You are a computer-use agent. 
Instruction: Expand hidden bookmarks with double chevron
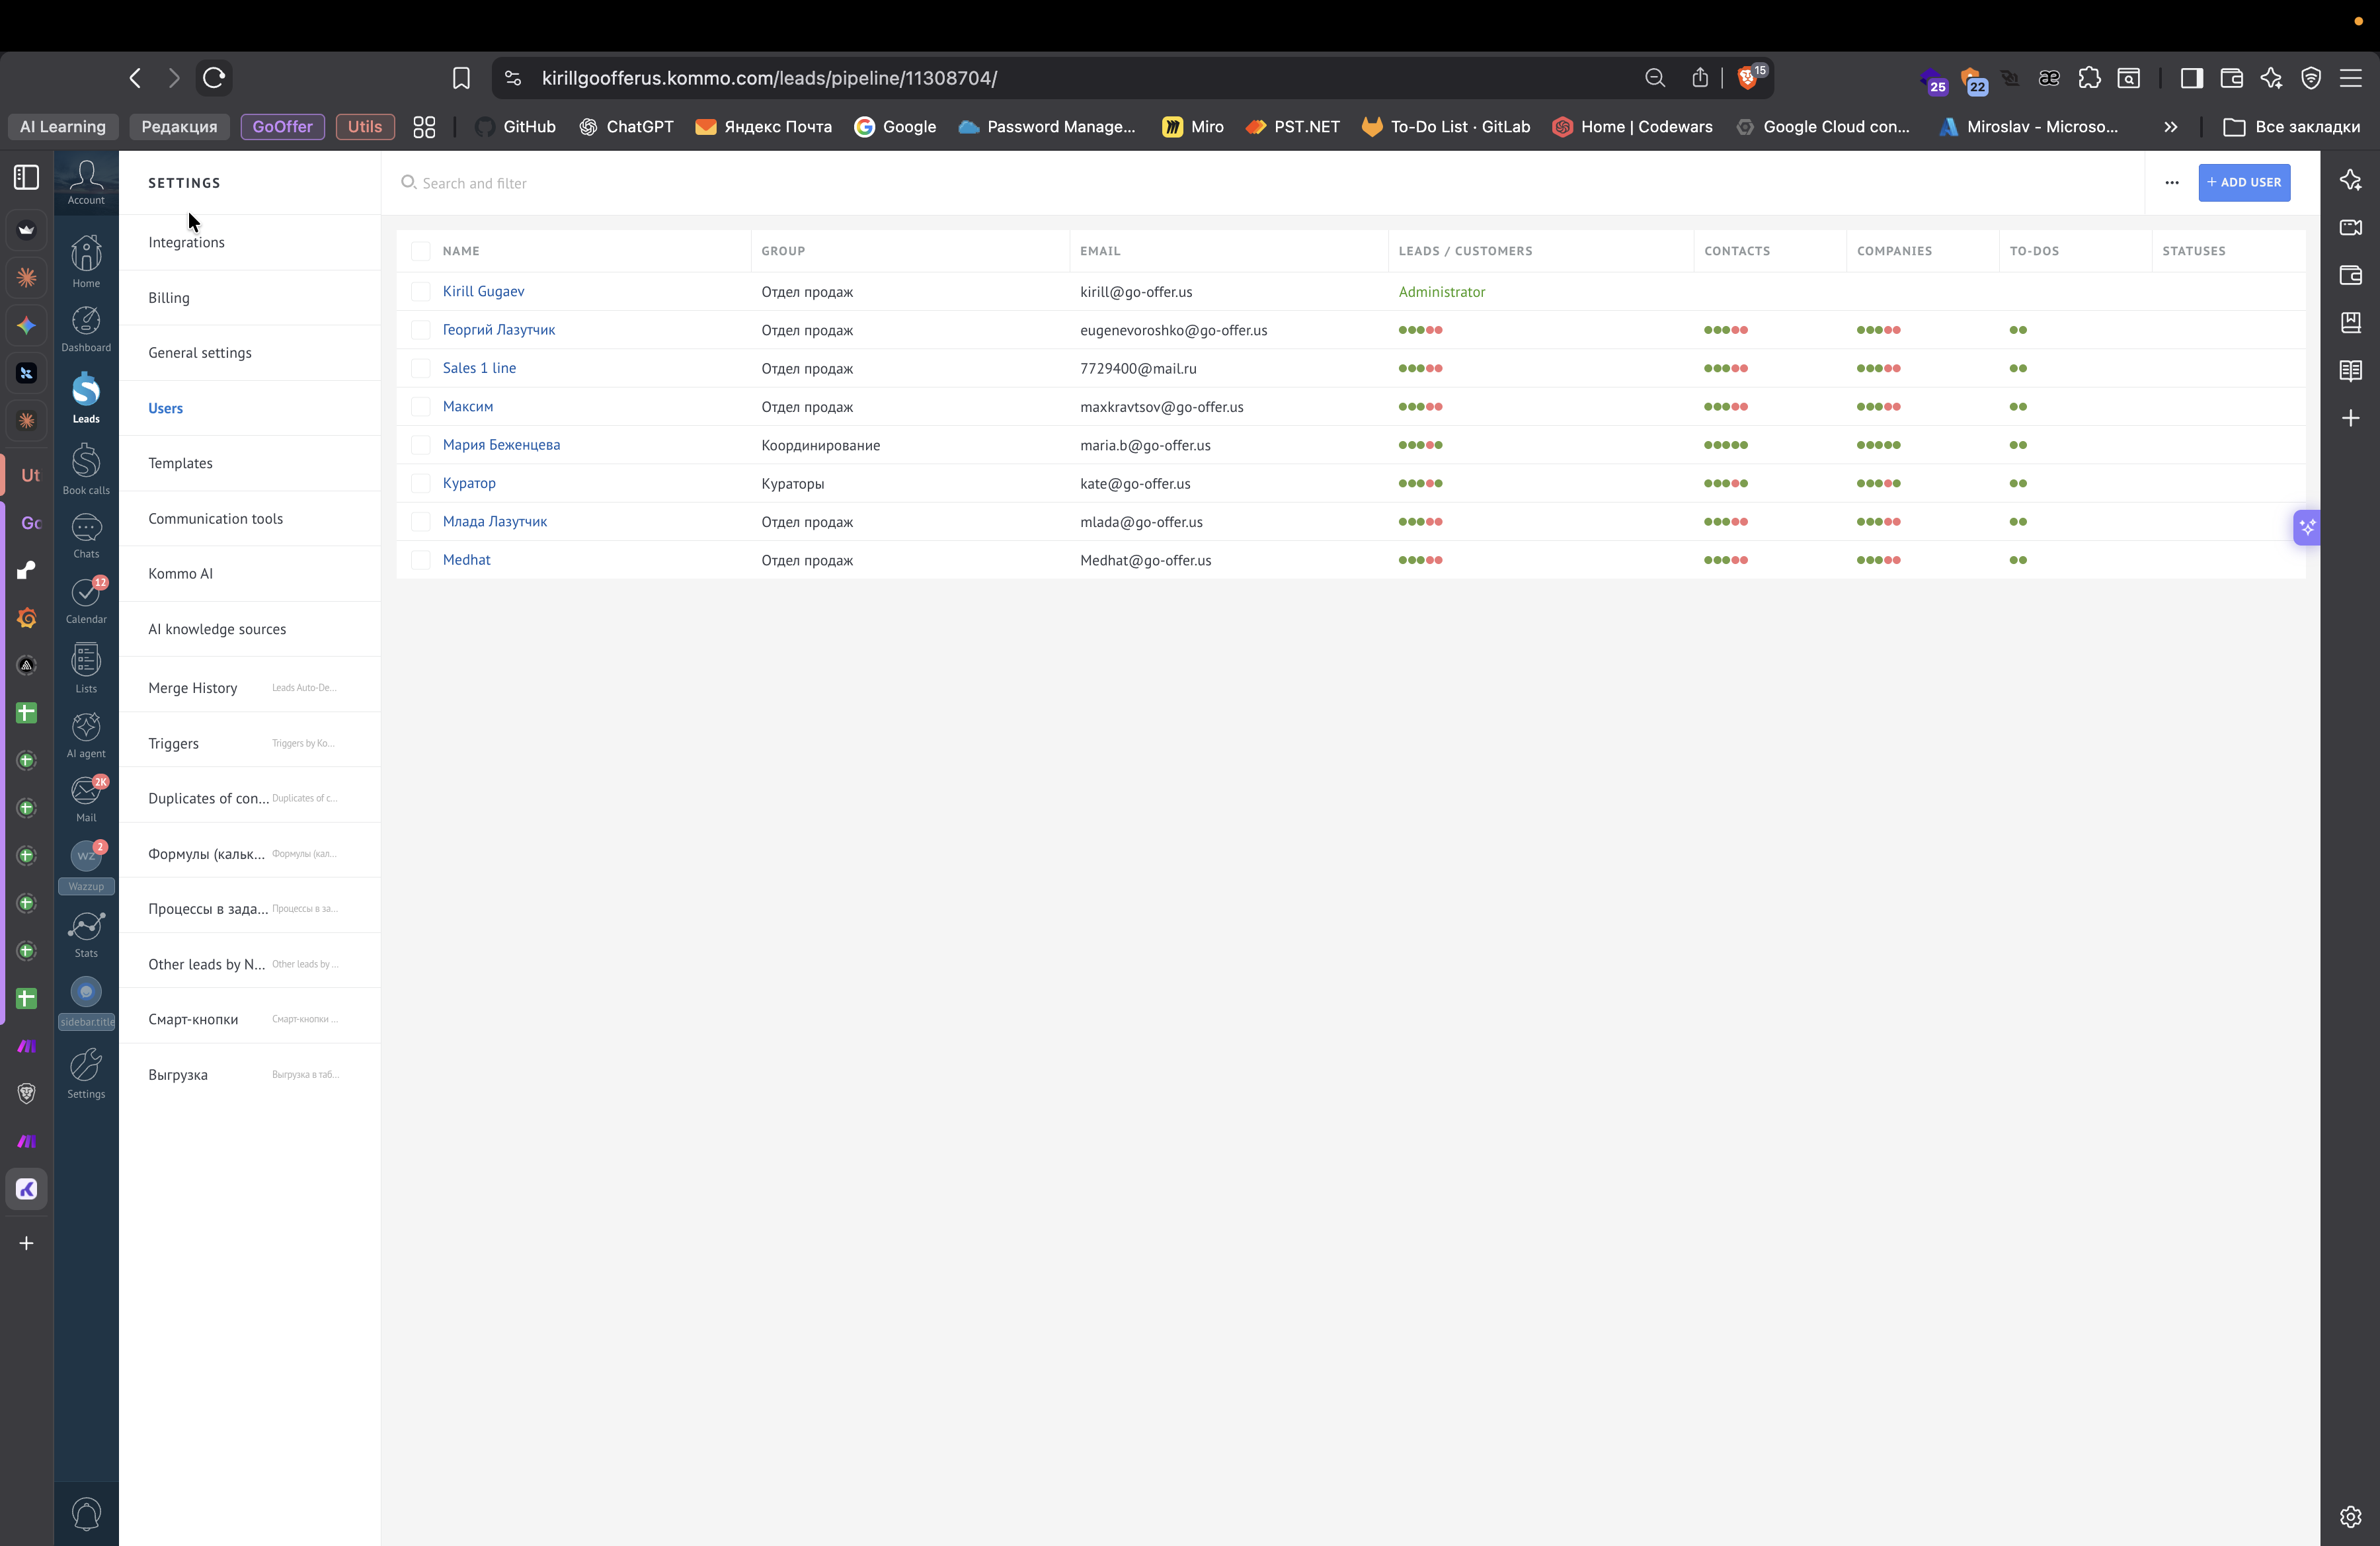[x=2170, y=127]
